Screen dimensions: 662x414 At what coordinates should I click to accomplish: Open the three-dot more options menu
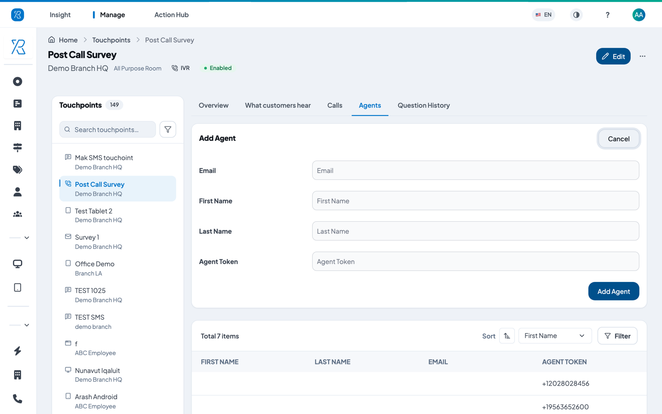pyautogui.click(x=642, y=56)
